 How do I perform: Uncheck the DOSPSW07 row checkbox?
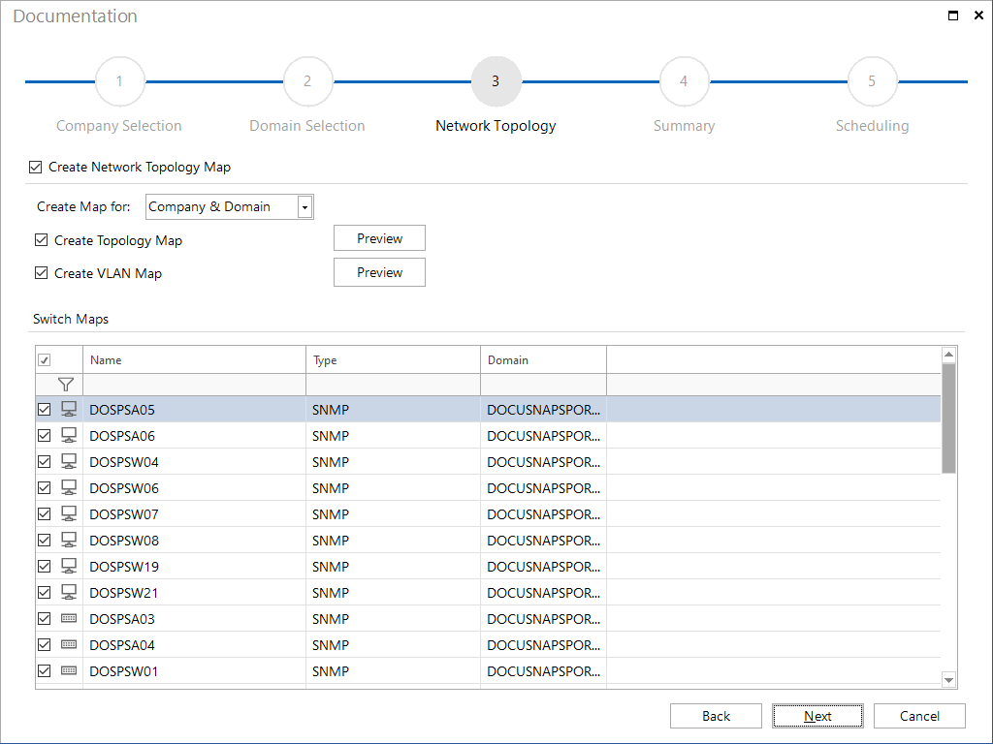tap(45, 513)
